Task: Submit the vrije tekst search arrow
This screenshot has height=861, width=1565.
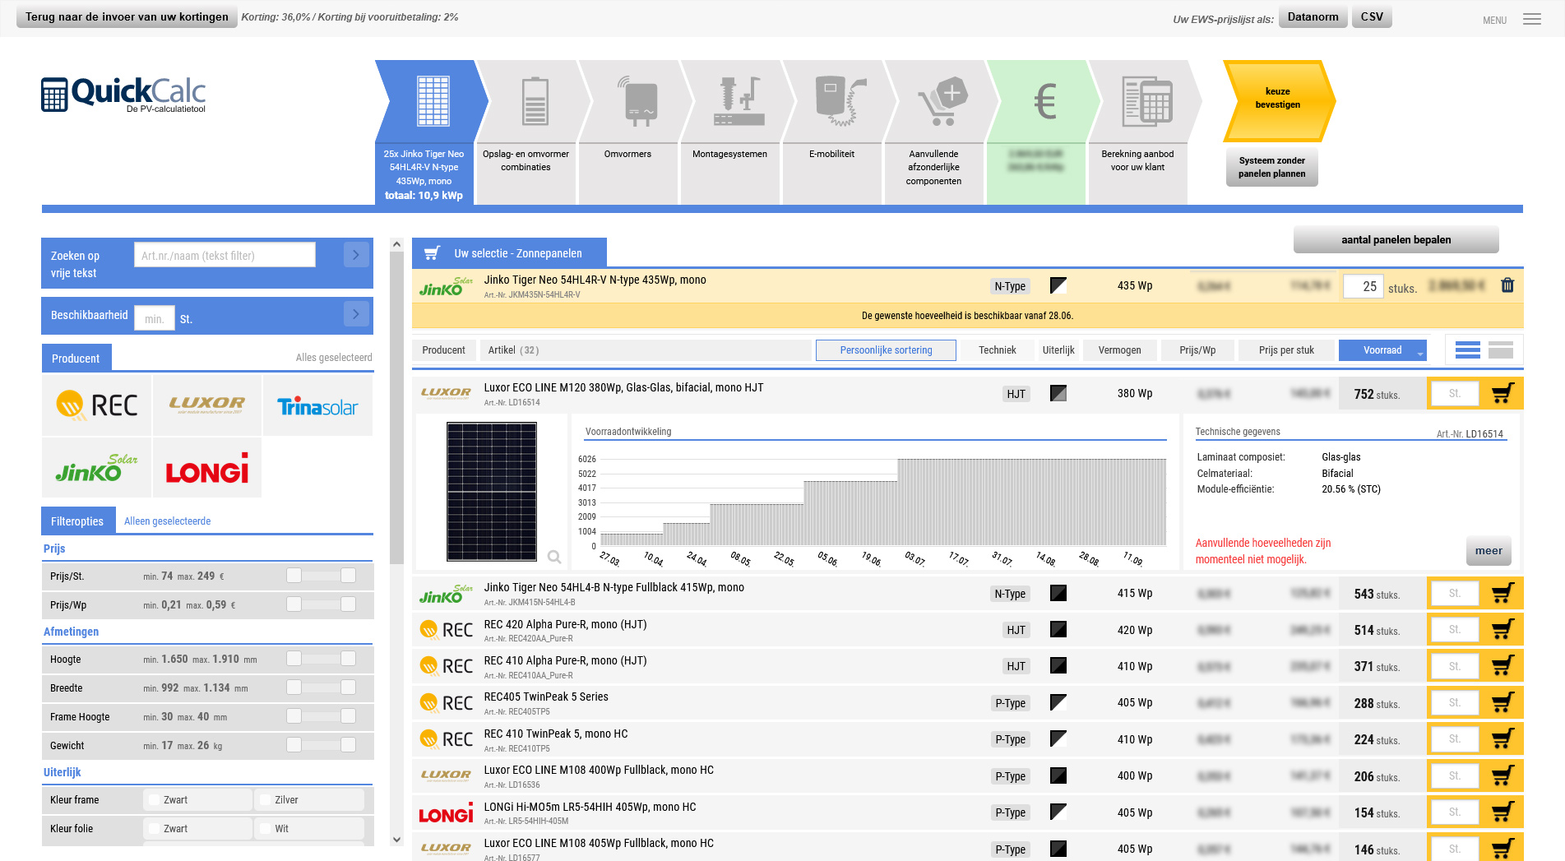Action: coord(356,254)
